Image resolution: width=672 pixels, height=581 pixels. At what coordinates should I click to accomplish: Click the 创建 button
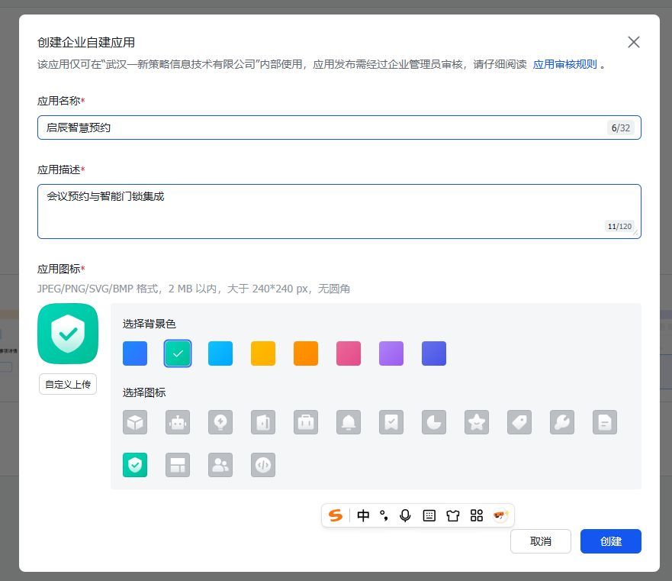coord(610,541)
